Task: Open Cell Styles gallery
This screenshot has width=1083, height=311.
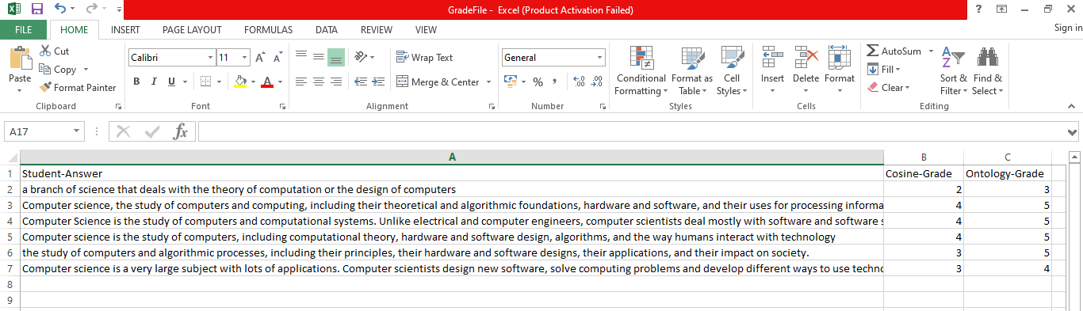Action: (x=732, y=70)
